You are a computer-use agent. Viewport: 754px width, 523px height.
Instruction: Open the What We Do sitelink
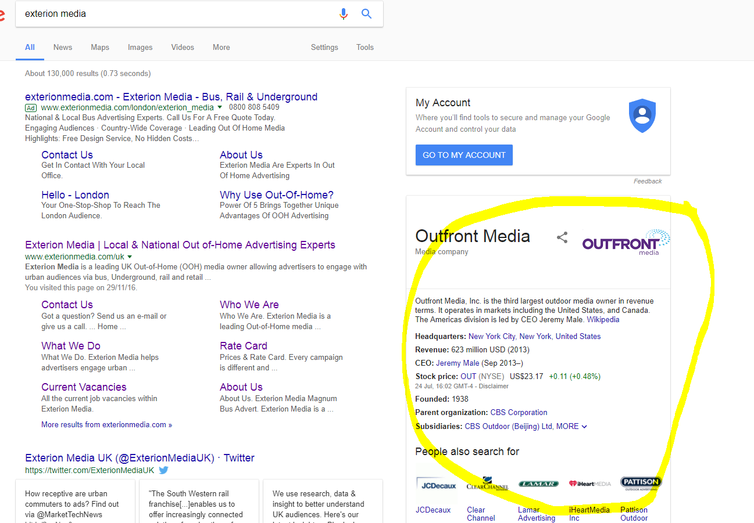click(71, 346)
